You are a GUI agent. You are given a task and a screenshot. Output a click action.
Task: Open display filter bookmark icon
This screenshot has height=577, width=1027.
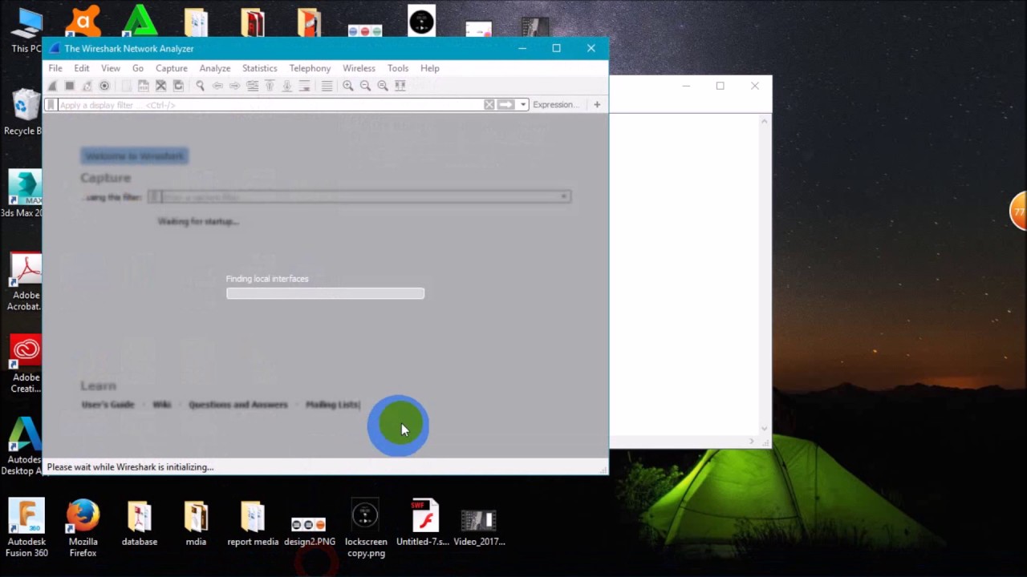[51, 105]
